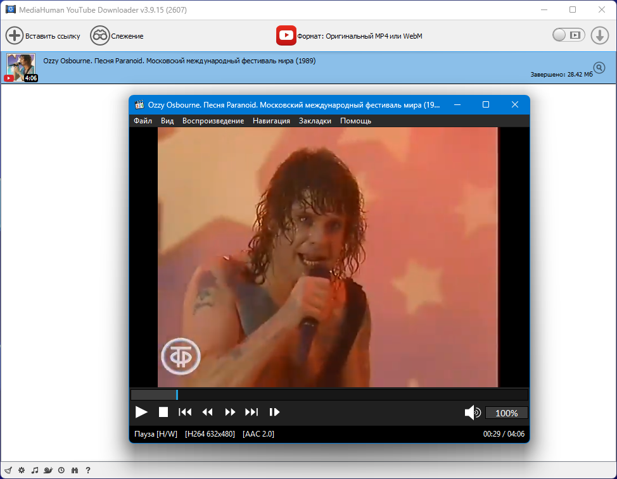The image size is (617, 479).
Task: Click the red YouTube format icon
Action: (x=286, y=36)
